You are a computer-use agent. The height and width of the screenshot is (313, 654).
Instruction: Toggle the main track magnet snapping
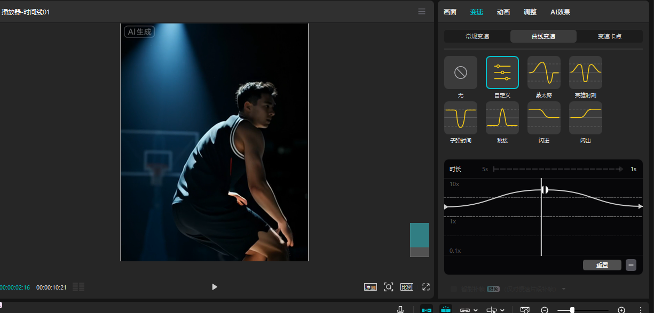pyautogui.click(x=427, y=309)
